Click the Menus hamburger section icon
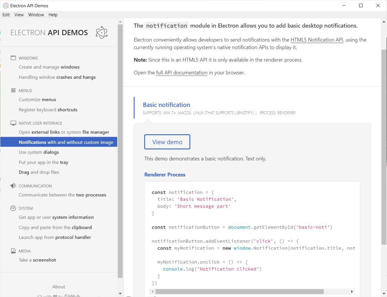Screen dimensions: 387x297 [x=13, y=90]
